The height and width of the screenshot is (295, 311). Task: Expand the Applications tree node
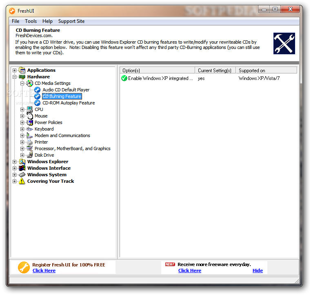tap(14, 70)
